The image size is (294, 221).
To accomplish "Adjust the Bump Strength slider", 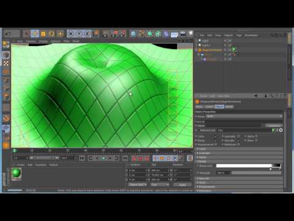I will point(257,173).
